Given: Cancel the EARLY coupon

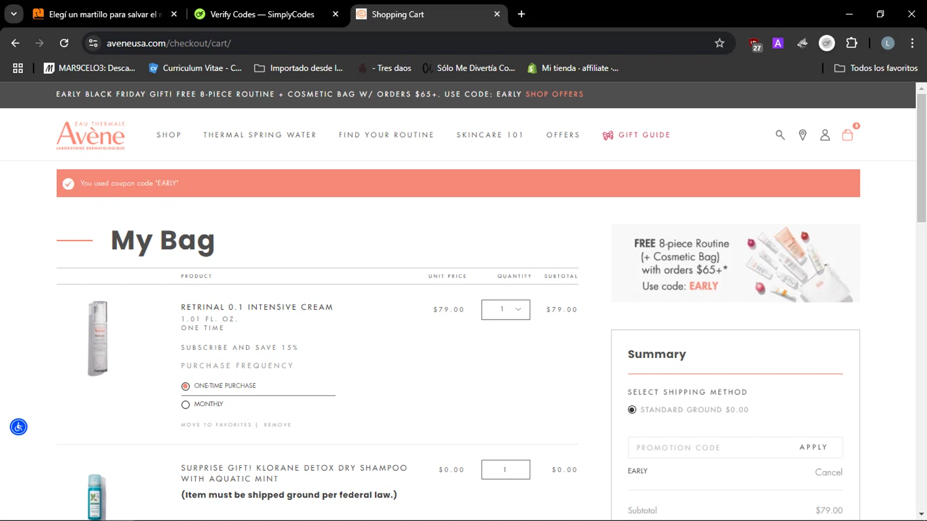Looking at the screenshot, I should (x=828, y=472).
